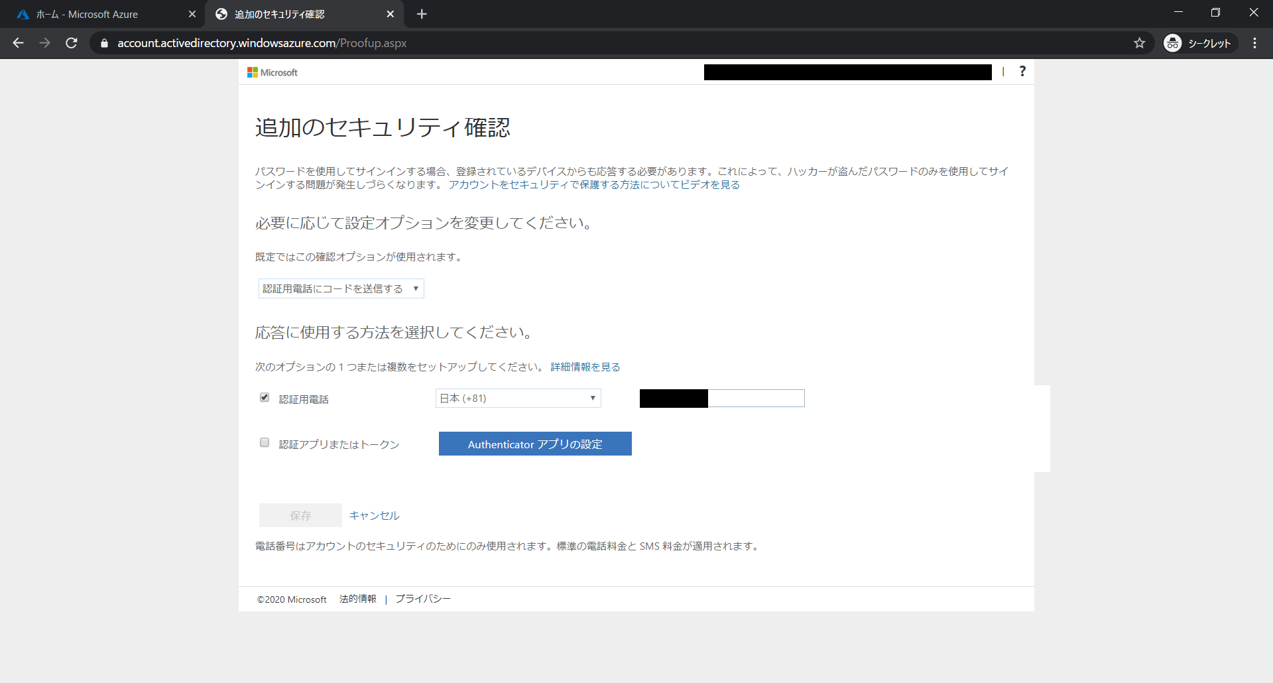Open the プライバシー footer link

click(x=423, y=599)
